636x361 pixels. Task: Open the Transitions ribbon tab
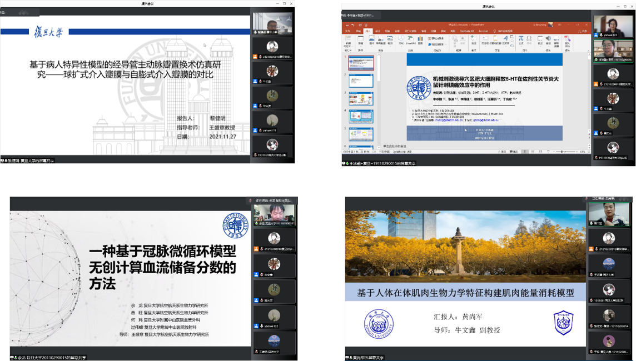pyautogui.click(x=387, y=31)
